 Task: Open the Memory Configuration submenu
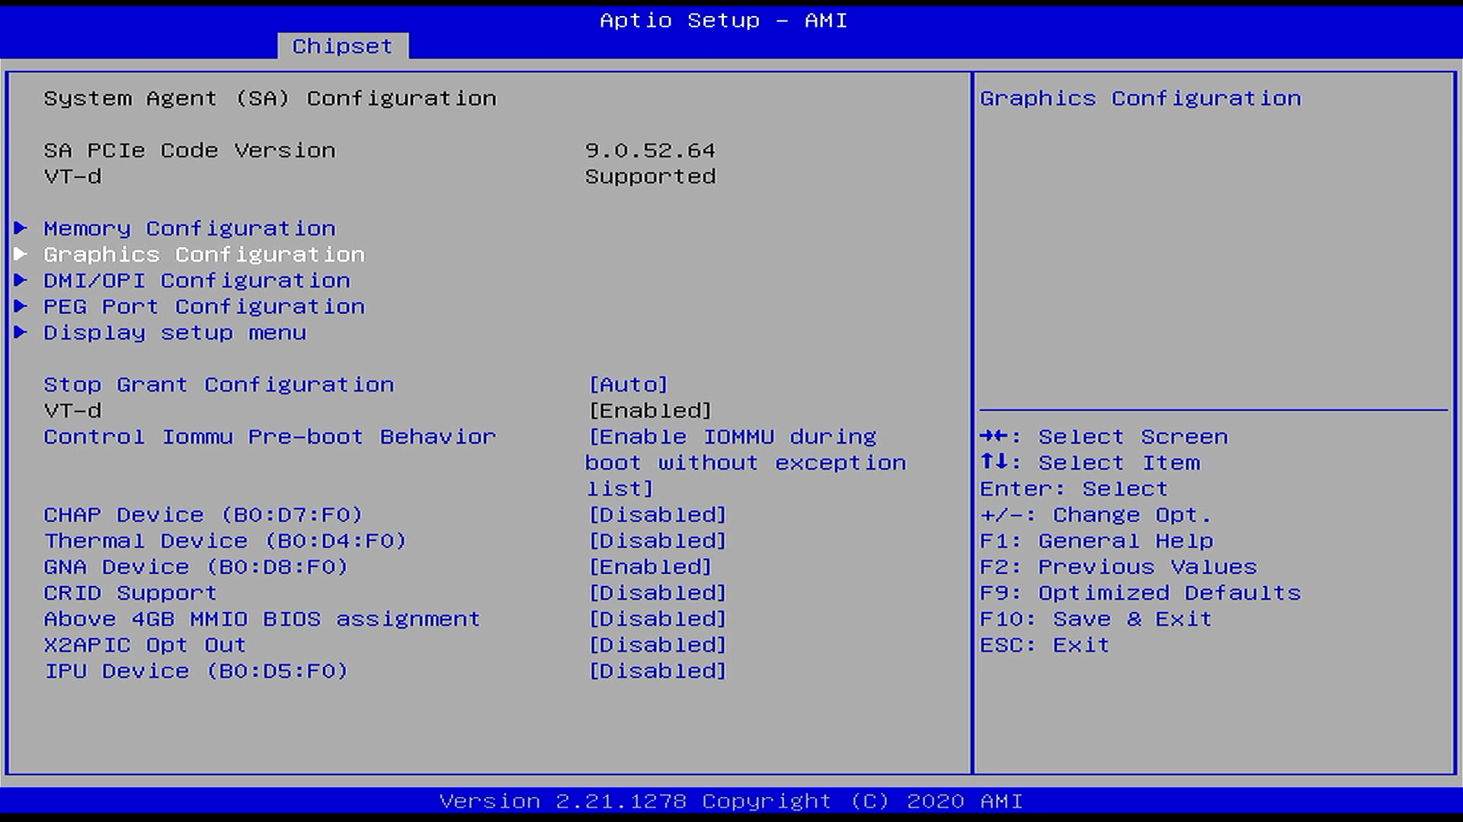(189, 228)
